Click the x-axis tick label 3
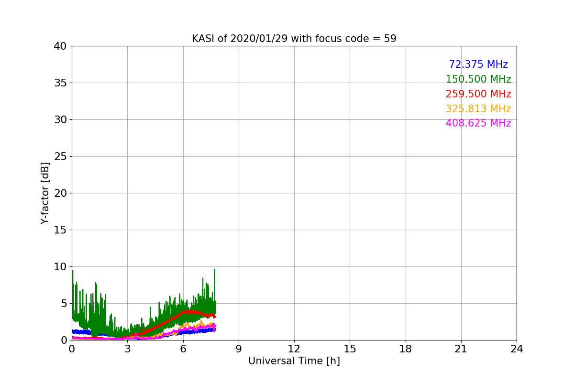Viewport: 574px width, 382px height. pyautogui.click(x=127, y=349)
